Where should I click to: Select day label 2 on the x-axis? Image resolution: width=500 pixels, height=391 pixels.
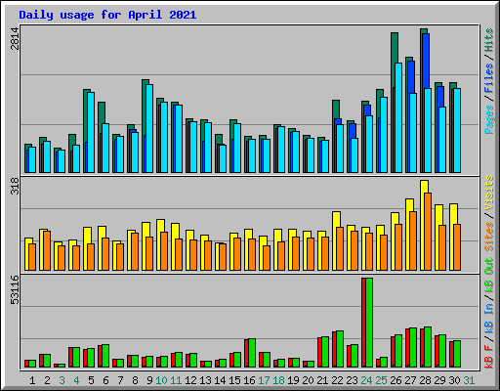click(x=47, y=380)
